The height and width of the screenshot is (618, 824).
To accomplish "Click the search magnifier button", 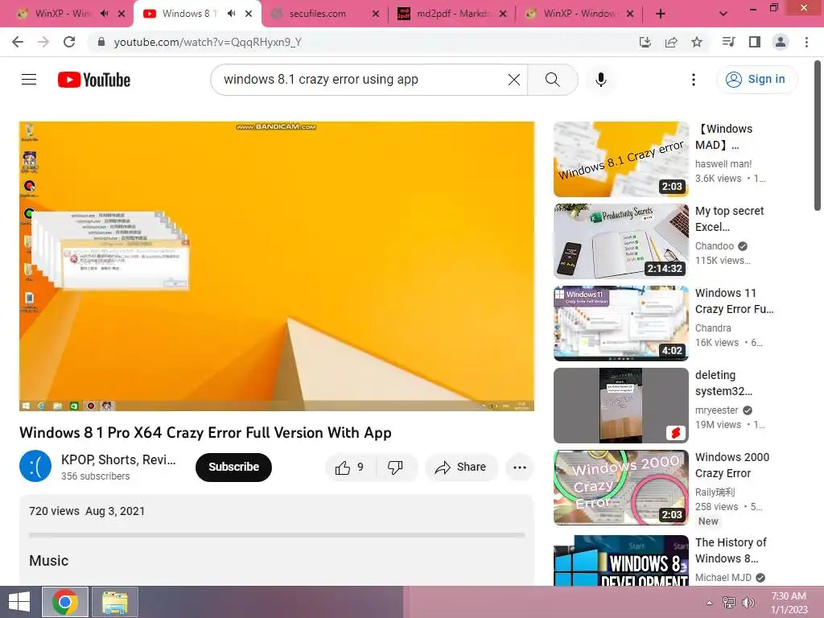I will (552, 80).
